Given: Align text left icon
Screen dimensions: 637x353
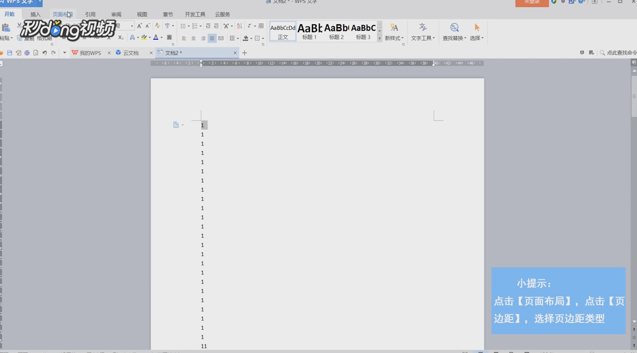Looking at the screenshot, I should click(x=184, y=38).
